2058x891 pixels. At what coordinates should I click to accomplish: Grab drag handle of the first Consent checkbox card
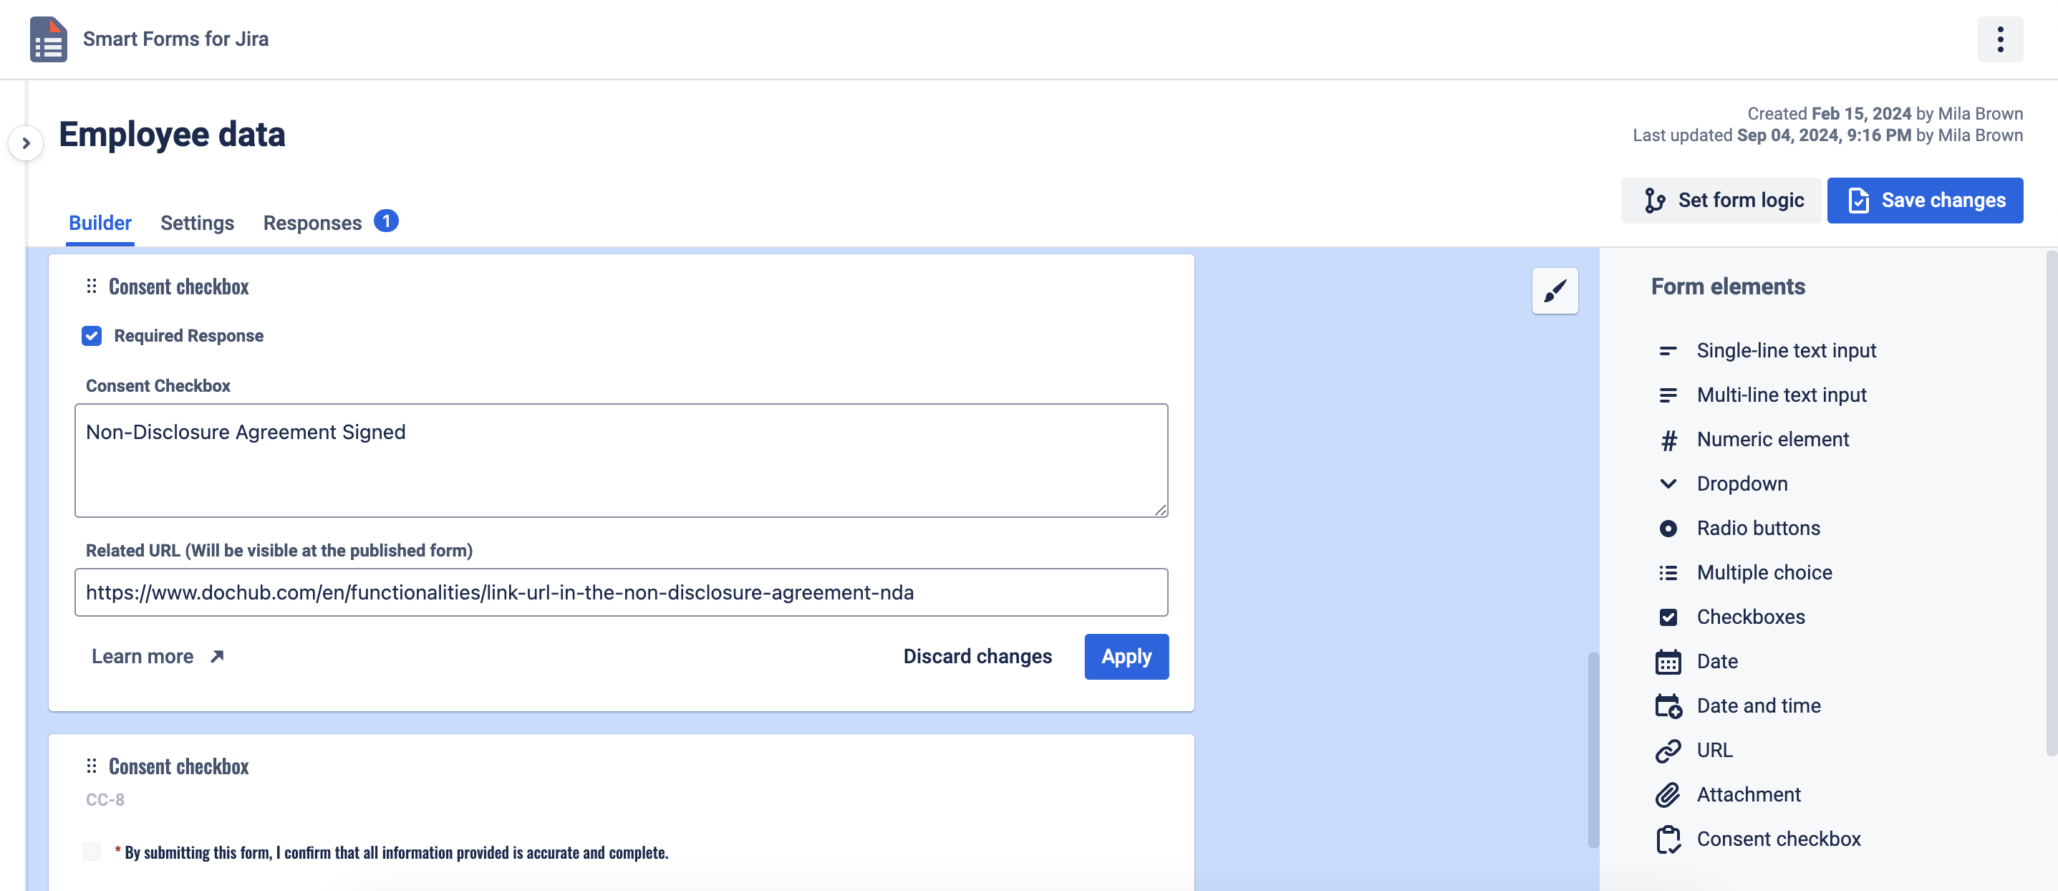click(x=91, y=286)
